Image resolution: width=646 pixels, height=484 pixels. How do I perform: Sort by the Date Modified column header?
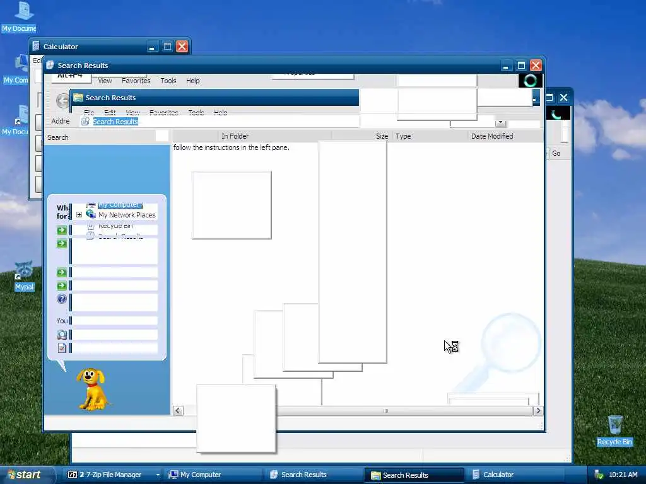(505, 136)
